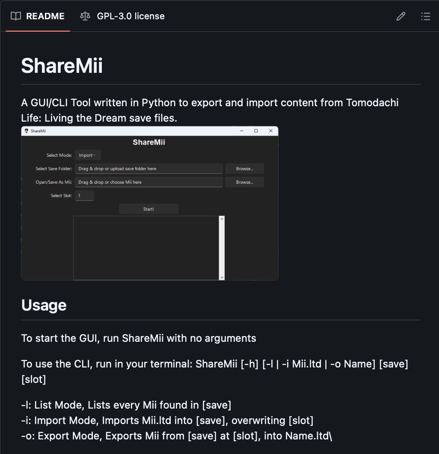The image size is (439, 454).
Task: Switch to the README tab
Action: click(x=38, y=16)
